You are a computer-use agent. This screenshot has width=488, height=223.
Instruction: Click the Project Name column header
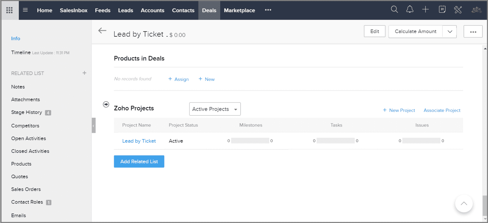(x=137, y=125)
